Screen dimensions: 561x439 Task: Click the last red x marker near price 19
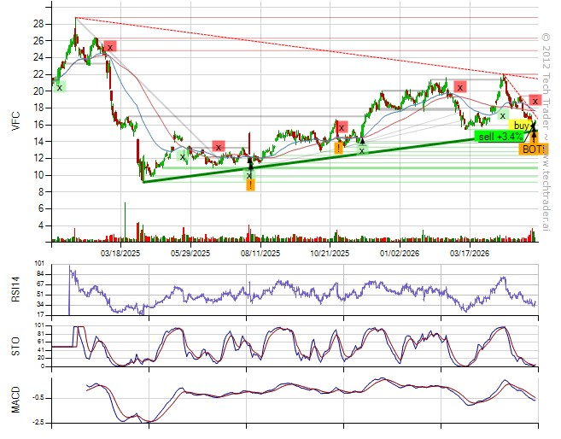(x=535, y=101)
